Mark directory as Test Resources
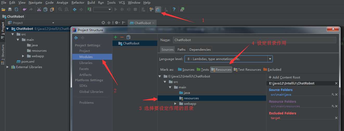The height and width of the screenshot is (131, 344). pyautogui.click(x=247, y=70)
